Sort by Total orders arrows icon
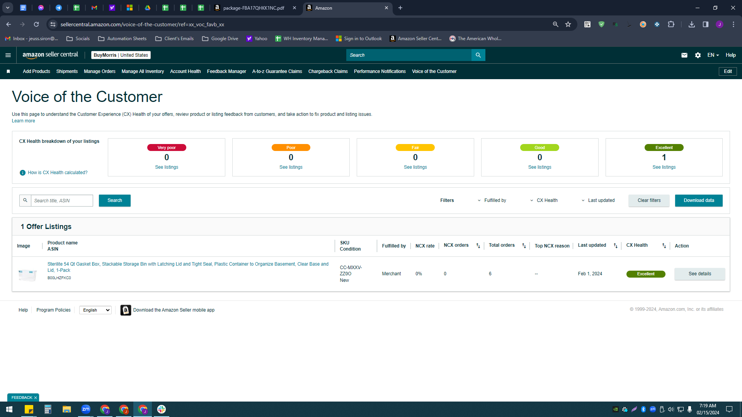This screenshot has width=742, height=417. tap(524, 246)
